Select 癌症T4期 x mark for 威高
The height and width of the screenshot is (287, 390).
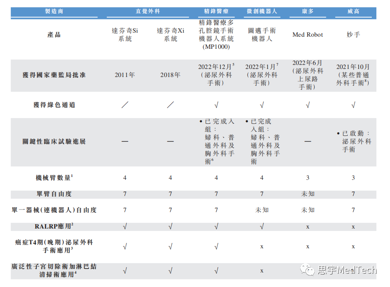353,247
